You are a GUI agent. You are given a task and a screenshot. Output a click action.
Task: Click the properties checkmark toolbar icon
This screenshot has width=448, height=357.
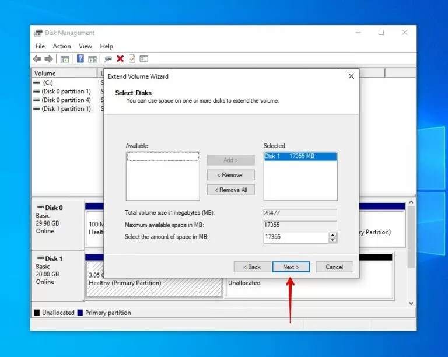132,59
